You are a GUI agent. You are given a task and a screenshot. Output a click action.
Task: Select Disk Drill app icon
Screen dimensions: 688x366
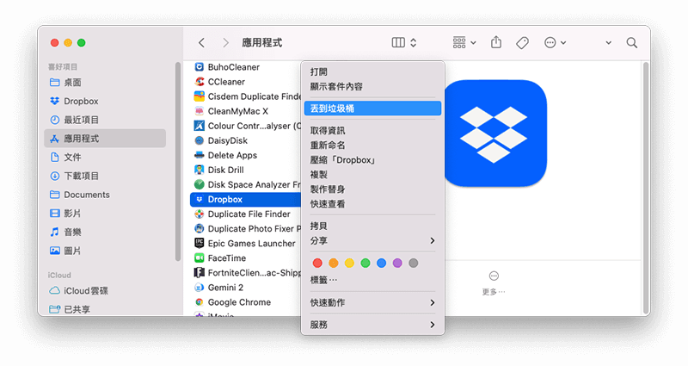coord(200,170)
